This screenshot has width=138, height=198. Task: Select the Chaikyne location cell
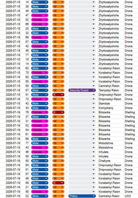tap(111, 161)
